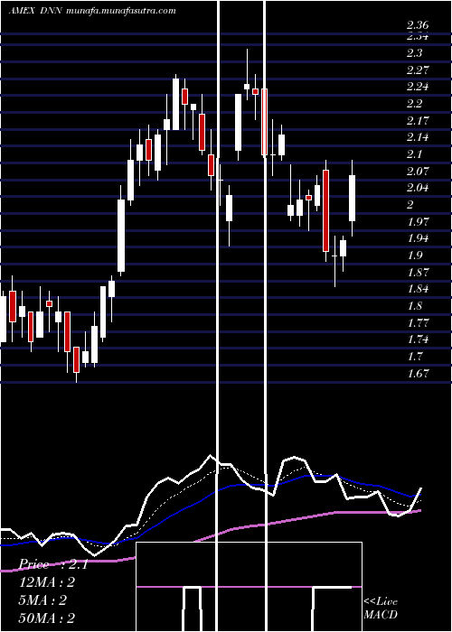Click the tall red candle beside the second vertical marker

tap(264, 122)
